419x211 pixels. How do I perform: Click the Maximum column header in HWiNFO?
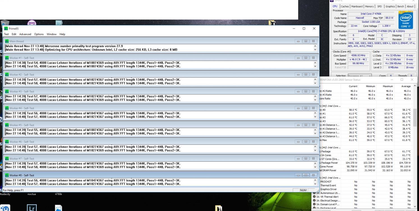coord(388,86)
